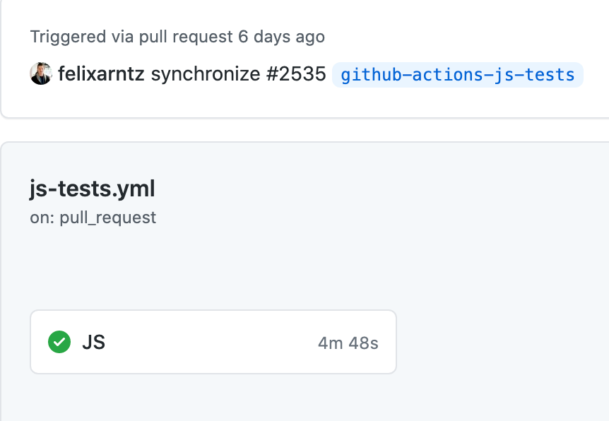This screenshot has height=421, width=609.
Task: Select the github-actions-js-tests branch label
Action: [459, 73]
